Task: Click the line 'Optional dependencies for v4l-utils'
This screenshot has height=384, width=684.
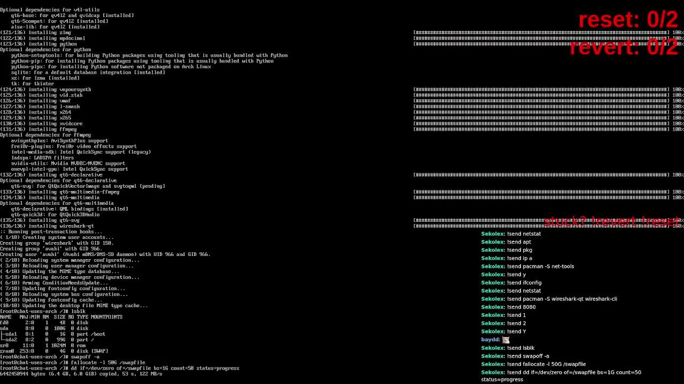Action: (x=50, y=10)
